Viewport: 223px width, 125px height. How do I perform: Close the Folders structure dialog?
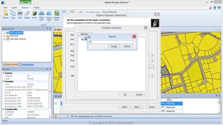pyautogui.click(x=146, y=28)
